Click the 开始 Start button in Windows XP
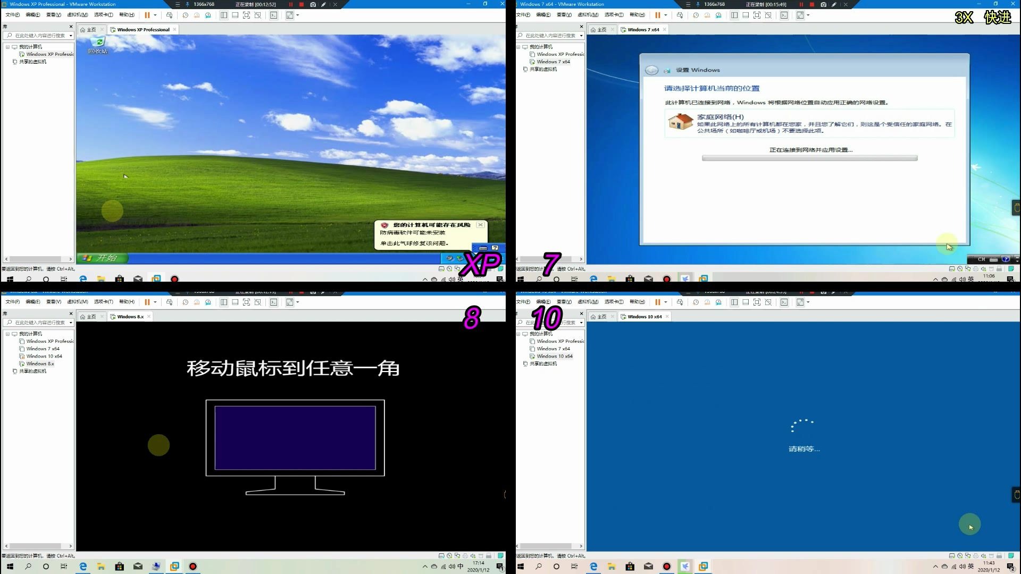 click(x=103, y=258)
